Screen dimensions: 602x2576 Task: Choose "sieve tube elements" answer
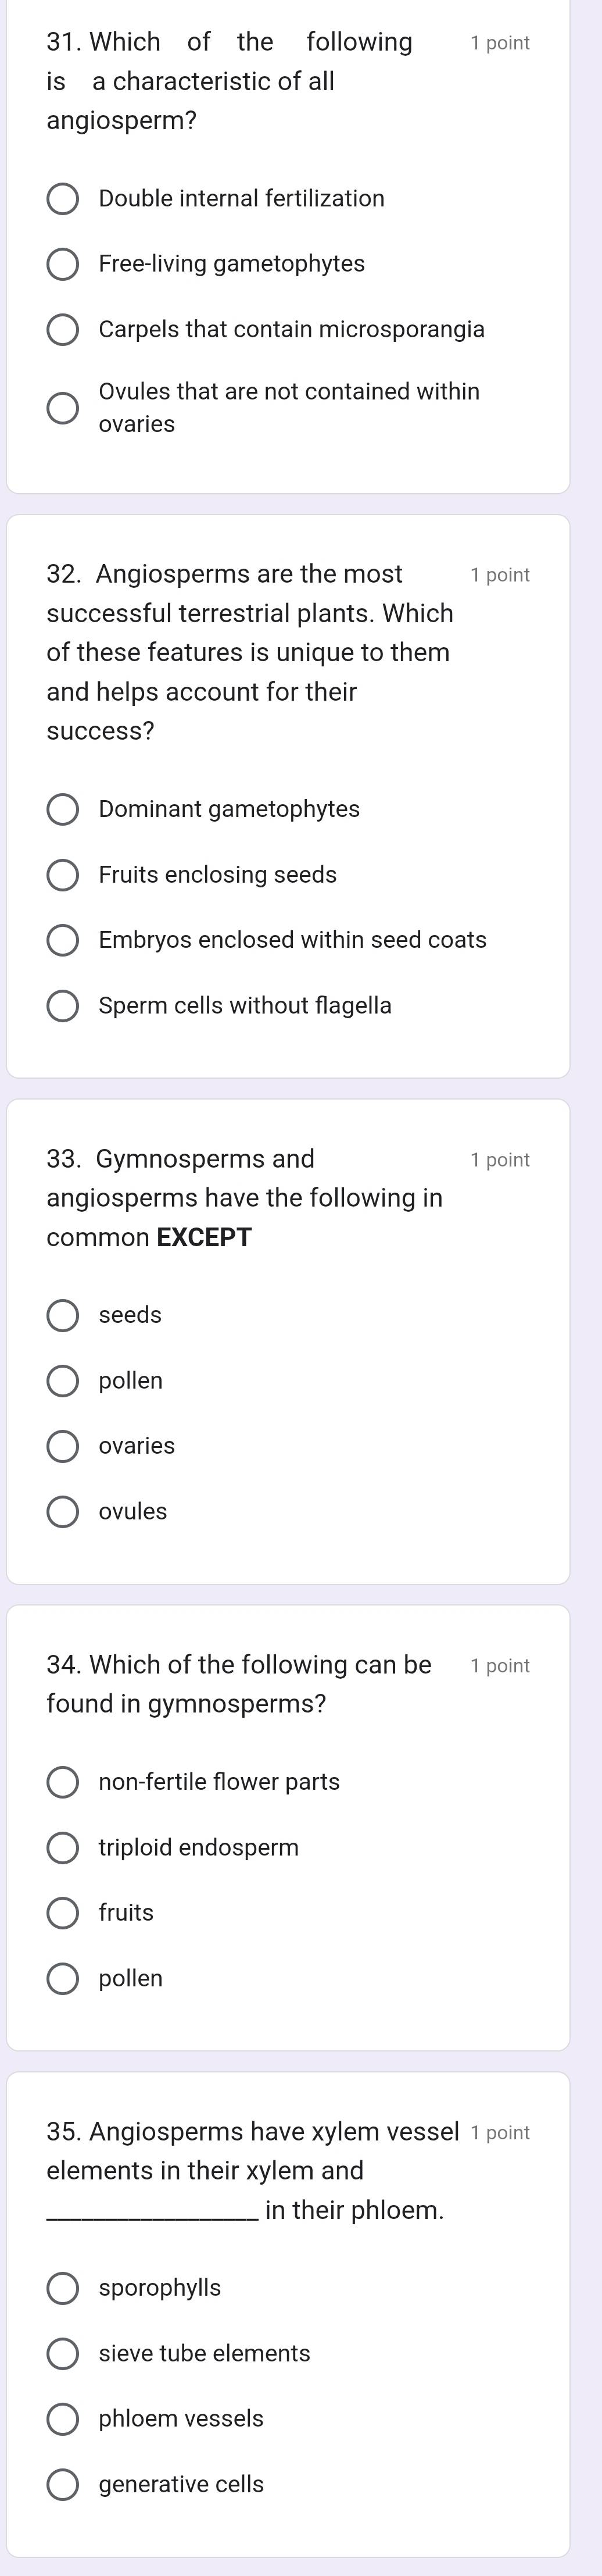[x=64, y=2353]
